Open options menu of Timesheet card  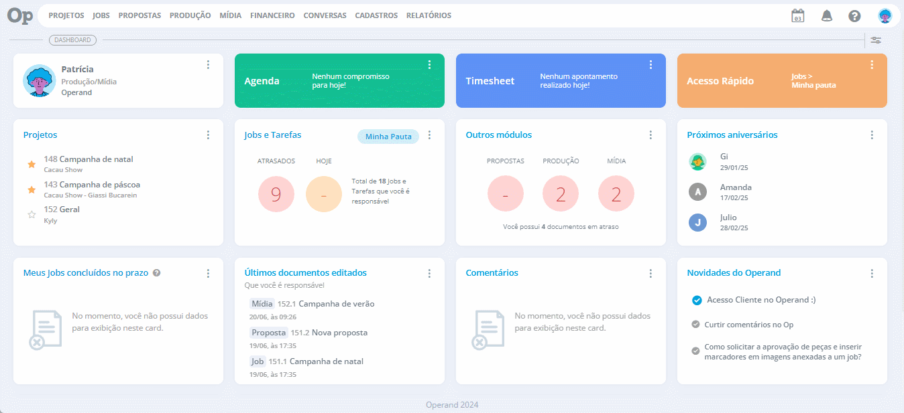point(651,65)
